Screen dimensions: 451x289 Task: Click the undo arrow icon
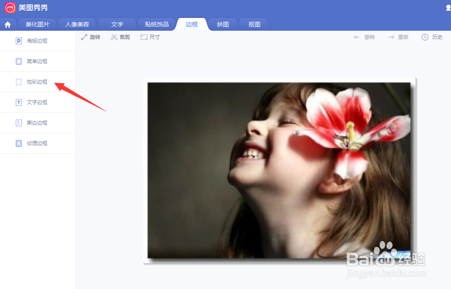[357, 37]
